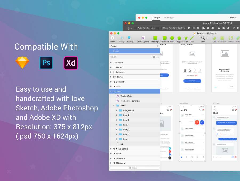This screenshot has width=240, height=181.
Task: Pick the Star shape tool
Action: click(x=186, y=38)
